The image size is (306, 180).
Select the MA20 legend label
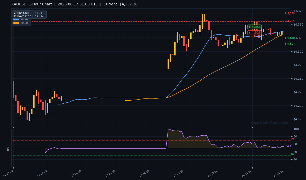tap(24, 20)
